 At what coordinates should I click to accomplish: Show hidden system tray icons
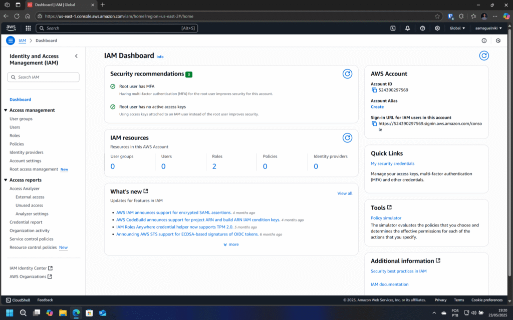pos(434,313)
